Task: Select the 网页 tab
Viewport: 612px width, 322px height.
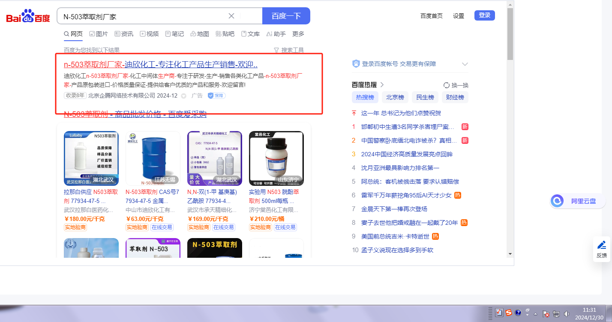Action: coord(73,34)
